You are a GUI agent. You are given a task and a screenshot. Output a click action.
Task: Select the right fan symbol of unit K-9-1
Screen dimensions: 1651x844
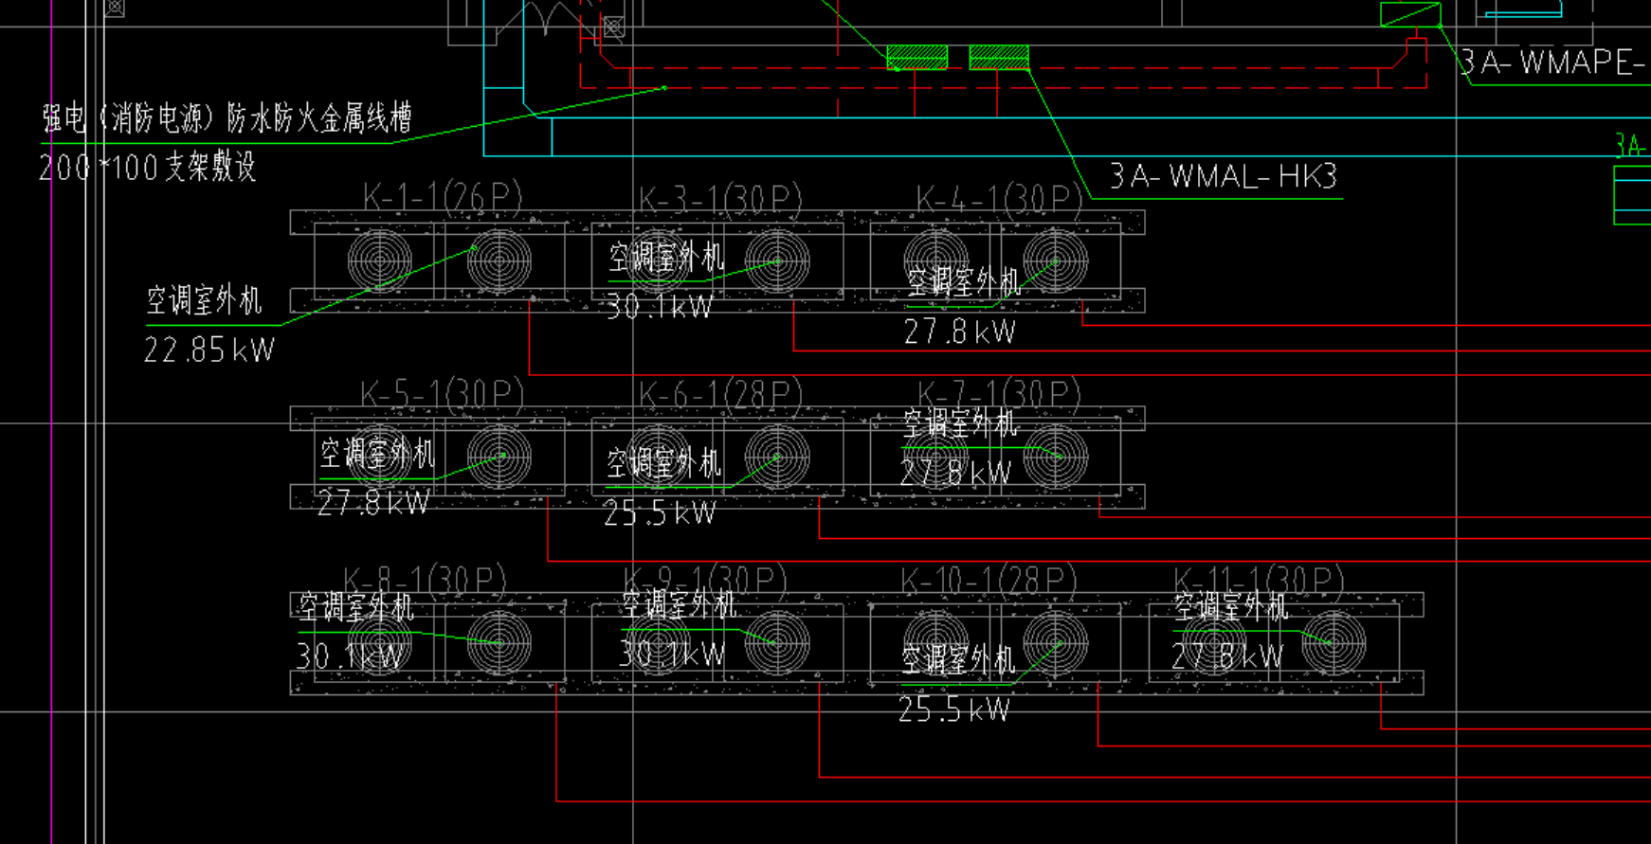[x=777, y=642]
